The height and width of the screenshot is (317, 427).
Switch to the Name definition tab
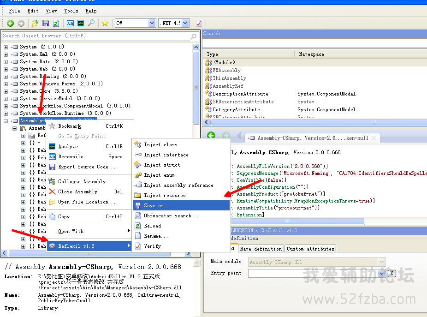pos(261,249)
